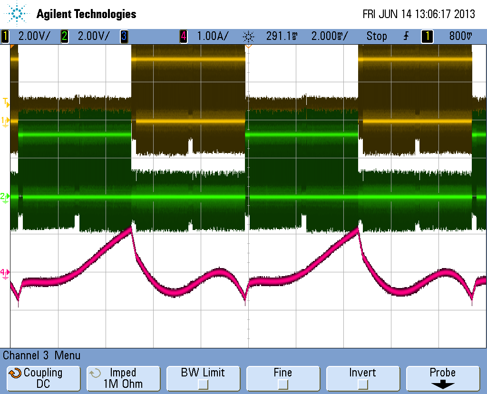Toggle the Invert checkbox
487x394 pixels.
click(363, 385)
